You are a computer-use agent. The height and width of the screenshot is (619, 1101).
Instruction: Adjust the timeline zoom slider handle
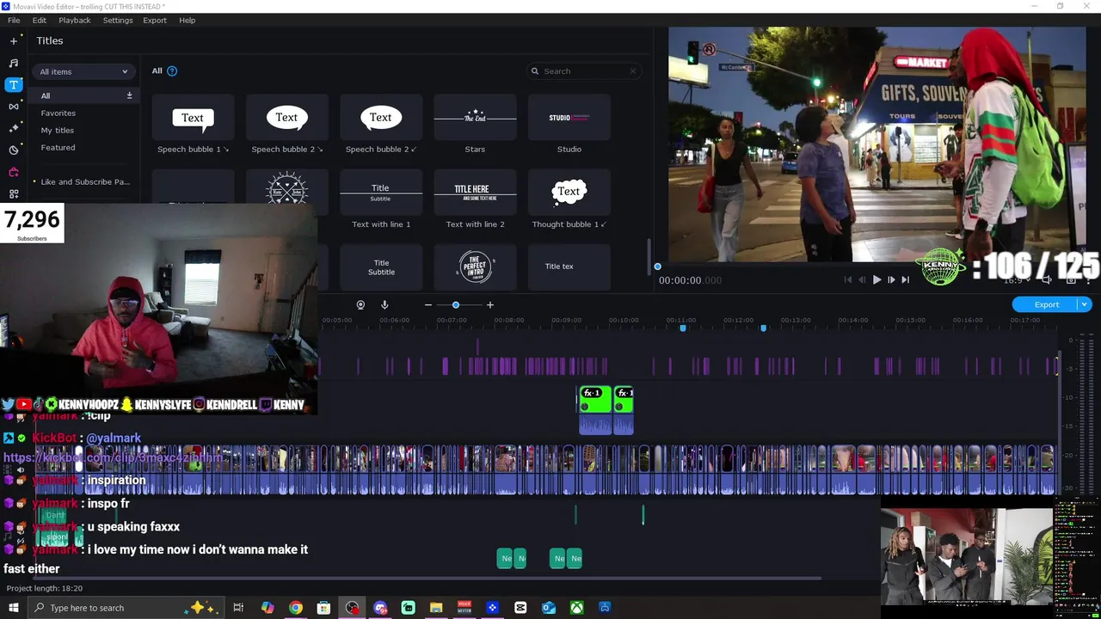(x=456, y=305)
